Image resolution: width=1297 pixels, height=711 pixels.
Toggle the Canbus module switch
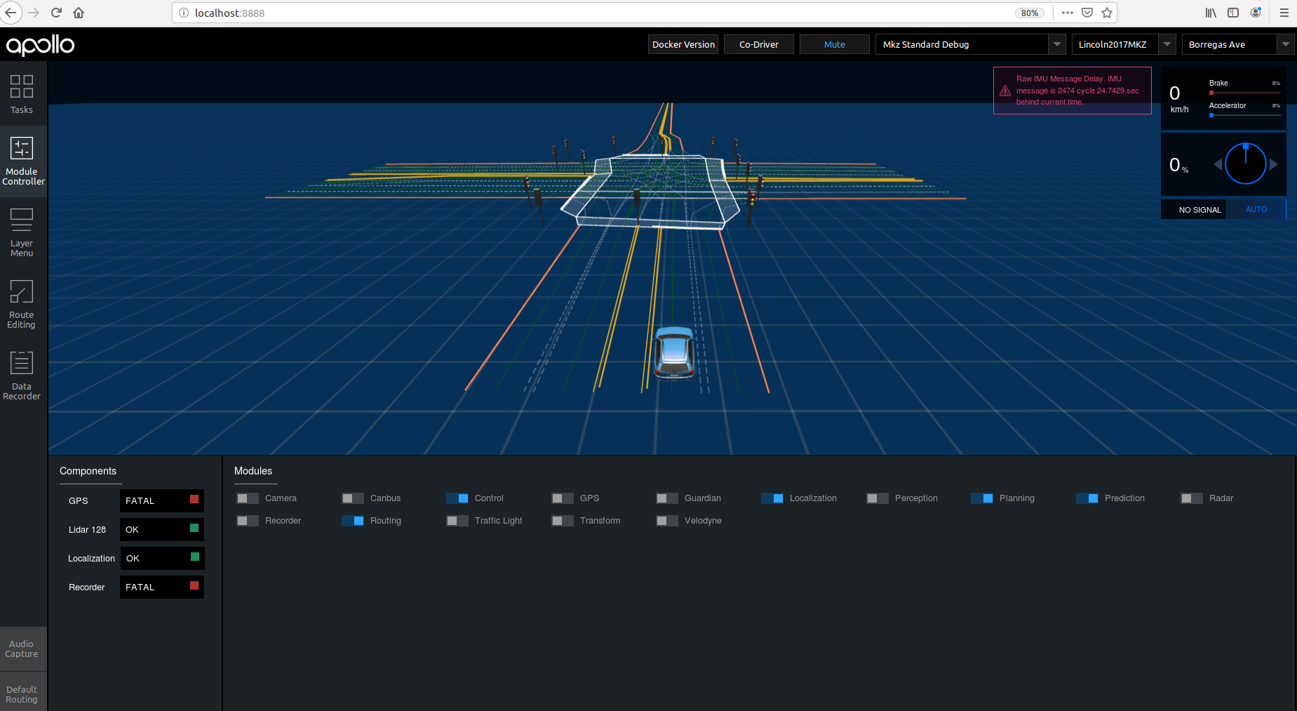353,498
